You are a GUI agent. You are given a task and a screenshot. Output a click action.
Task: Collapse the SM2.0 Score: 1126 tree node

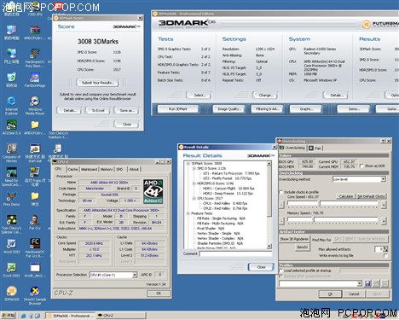pyautogui.click(x=194, y=168)
